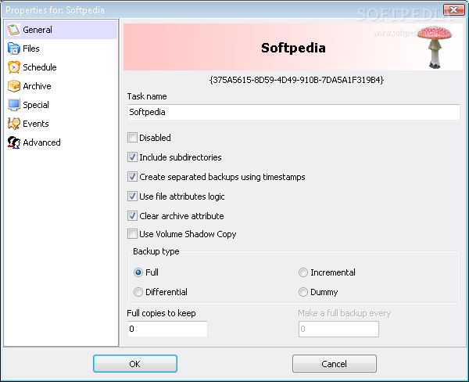This screenshot has width=469, height=382.
Task: Enable Use Volume Shadow Copy
Action: tap(132, 234)
